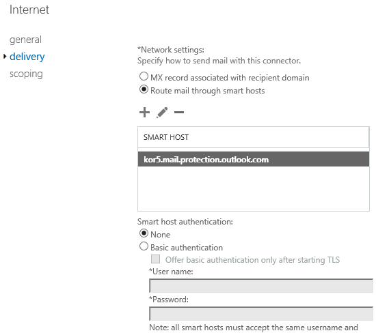
Task: Open the delivery tab
Action: click(27, 57)
